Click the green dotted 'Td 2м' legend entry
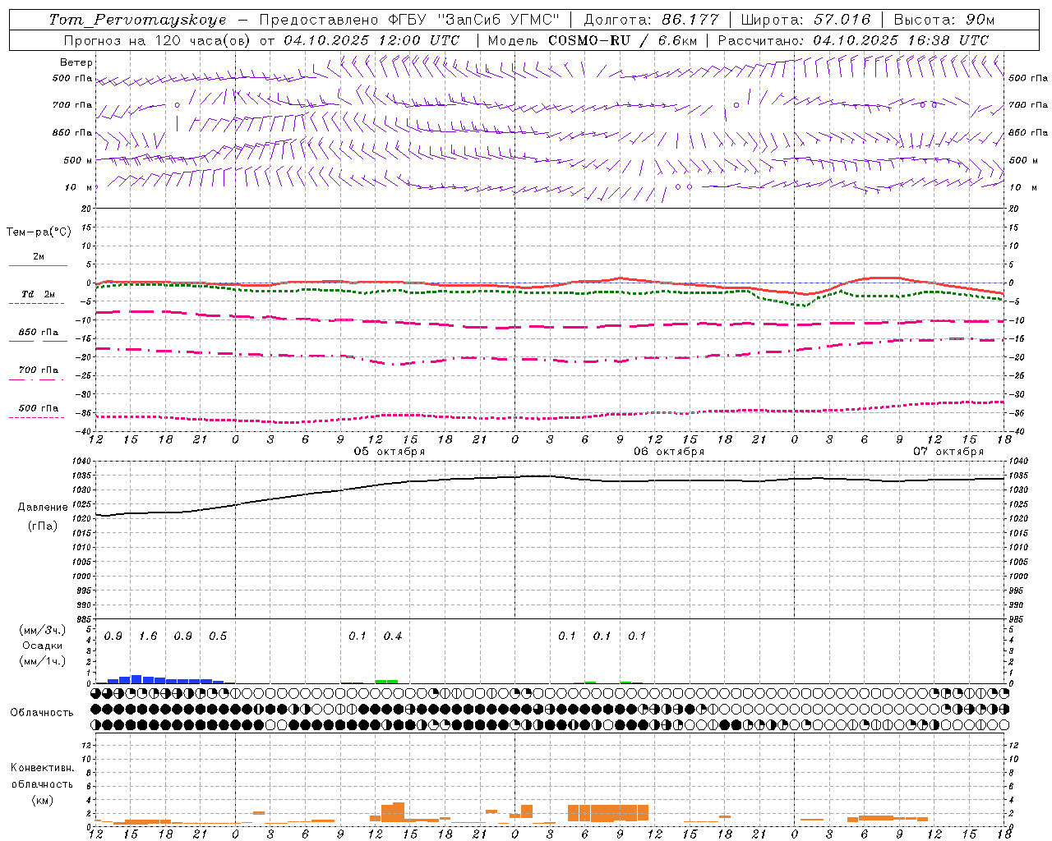This screenshot has width=1052, height=841. tap(37, 297)
